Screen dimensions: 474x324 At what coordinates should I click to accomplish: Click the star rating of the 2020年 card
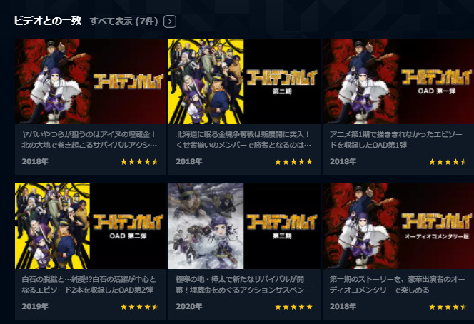tap(293, 307)
